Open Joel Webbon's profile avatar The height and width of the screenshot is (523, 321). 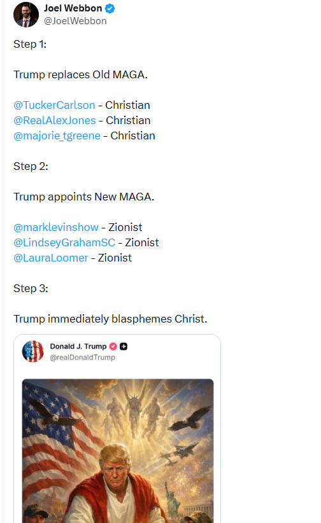[26, 15]
